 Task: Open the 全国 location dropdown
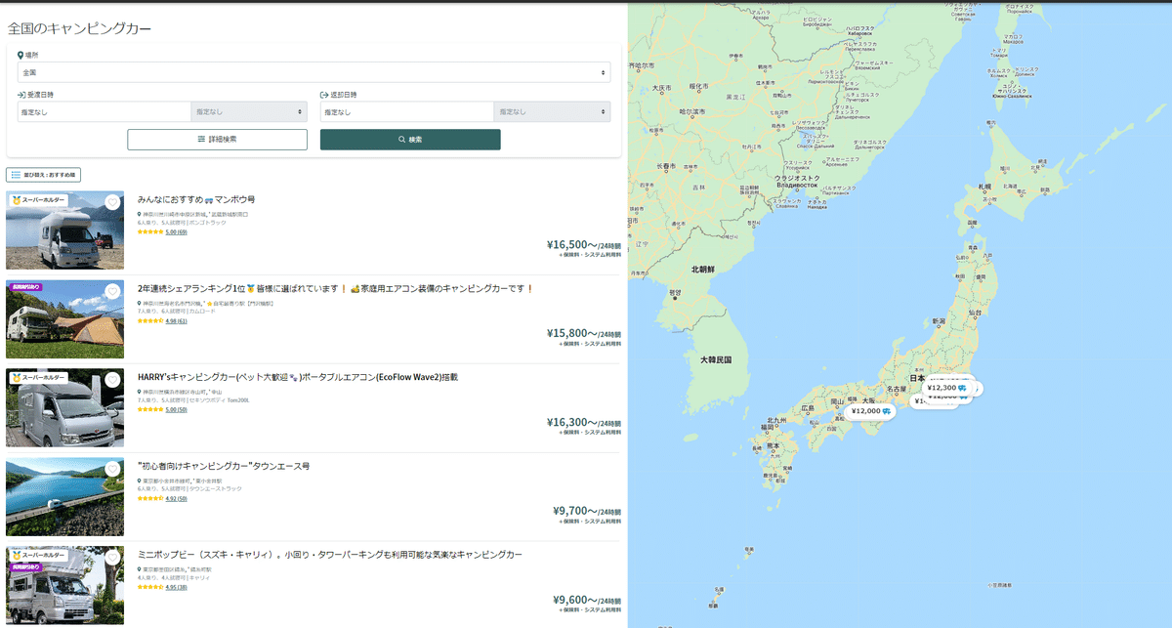pos(313,69)
